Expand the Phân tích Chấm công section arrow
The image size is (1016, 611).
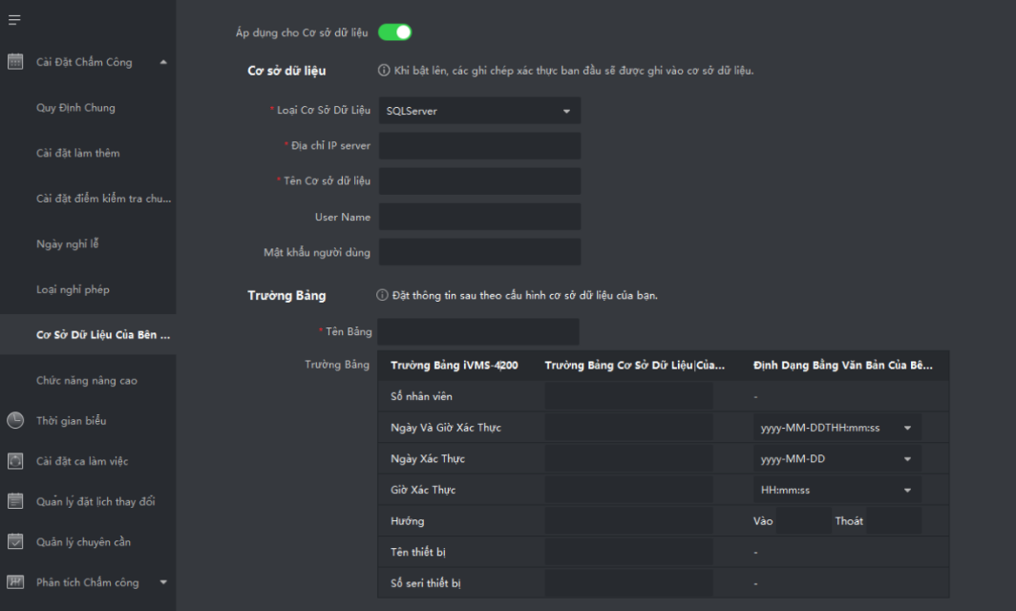(163, 581)
